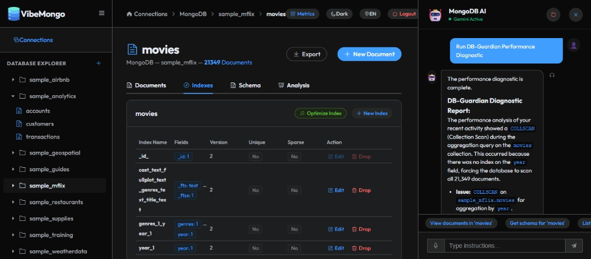The image size is (591, 259).
Task: Click suggestion Get schema for 'movies'
Action: 537,223
